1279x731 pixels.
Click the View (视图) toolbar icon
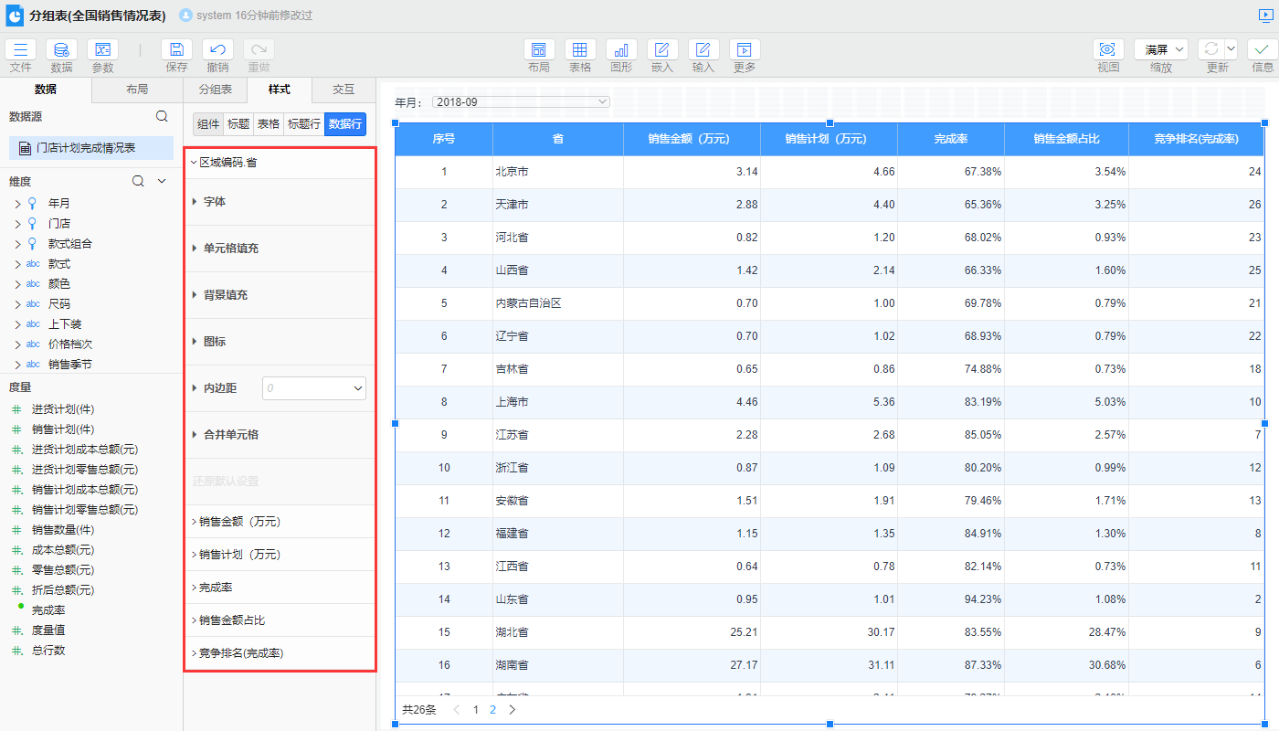coord(1108,50)
